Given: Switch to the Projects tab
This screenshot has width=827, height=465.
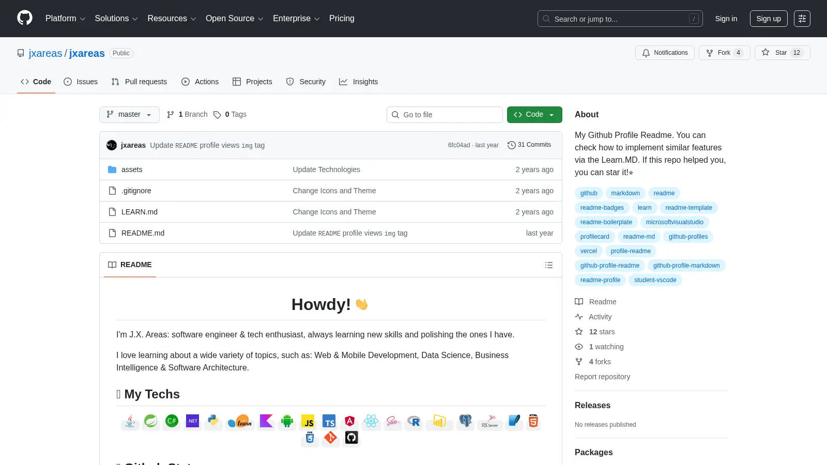Looking at the screenshot, I should 252,82.
